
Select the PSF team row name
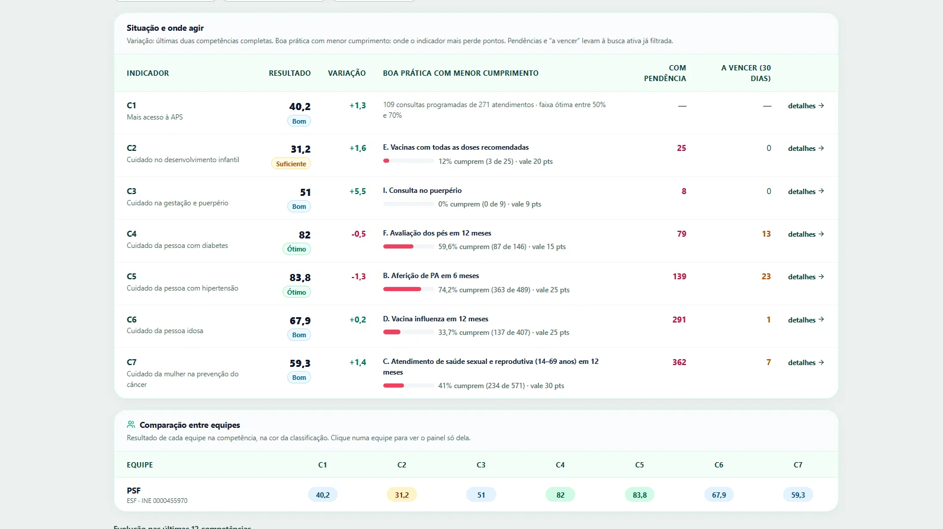(134, 491)
